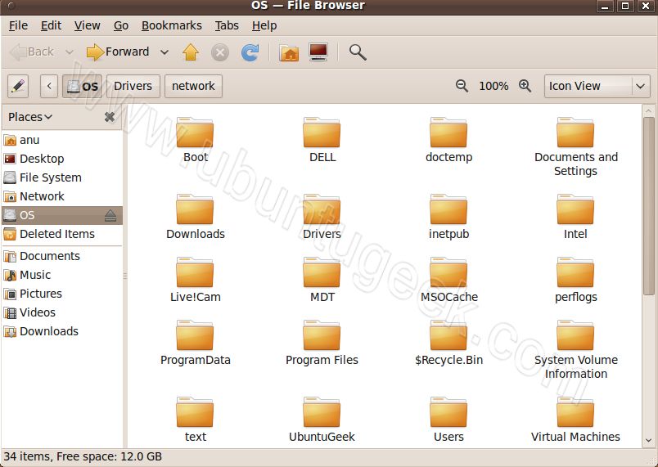Open the Forward history dropdown arrow
Image resolution: width=658 pixels, height=467 pixels.
tap(164, 52)
